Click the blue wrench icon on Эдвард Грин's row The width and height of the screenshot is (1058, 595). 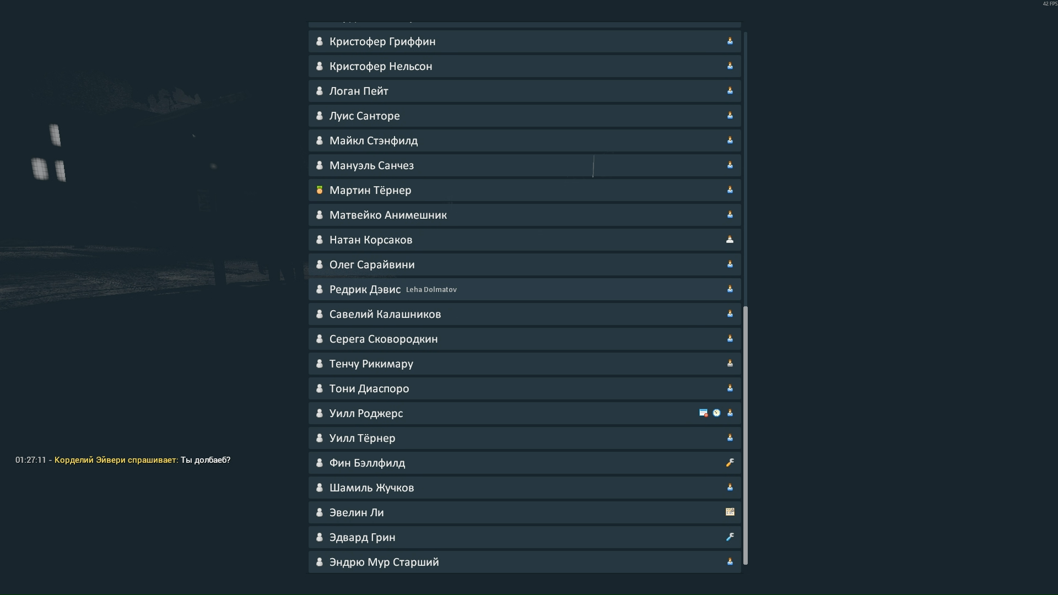(730, 537)
